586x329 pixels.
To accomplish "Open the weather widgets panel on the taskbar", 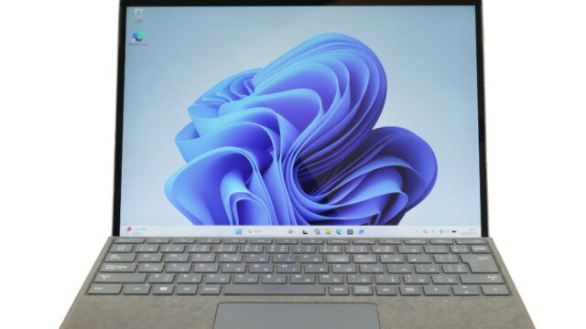I will pos(136,230).
